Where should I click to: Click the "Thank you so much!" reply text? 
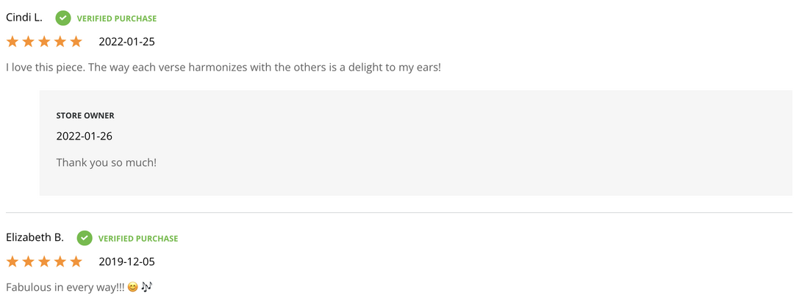tap(107, 162)
